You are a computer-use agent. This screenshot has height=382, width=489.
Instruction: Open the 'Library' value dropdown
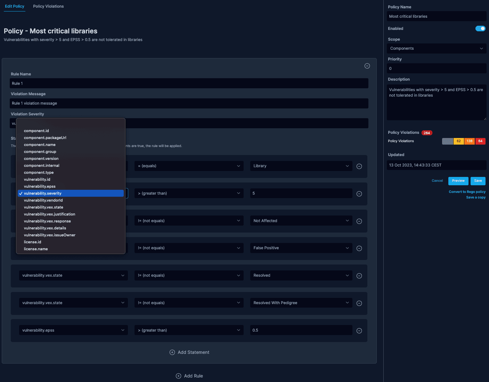(301, 166)
